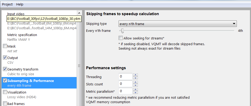Open the Skipping type dropdown

pyautogui.click(x=178, y=24)
